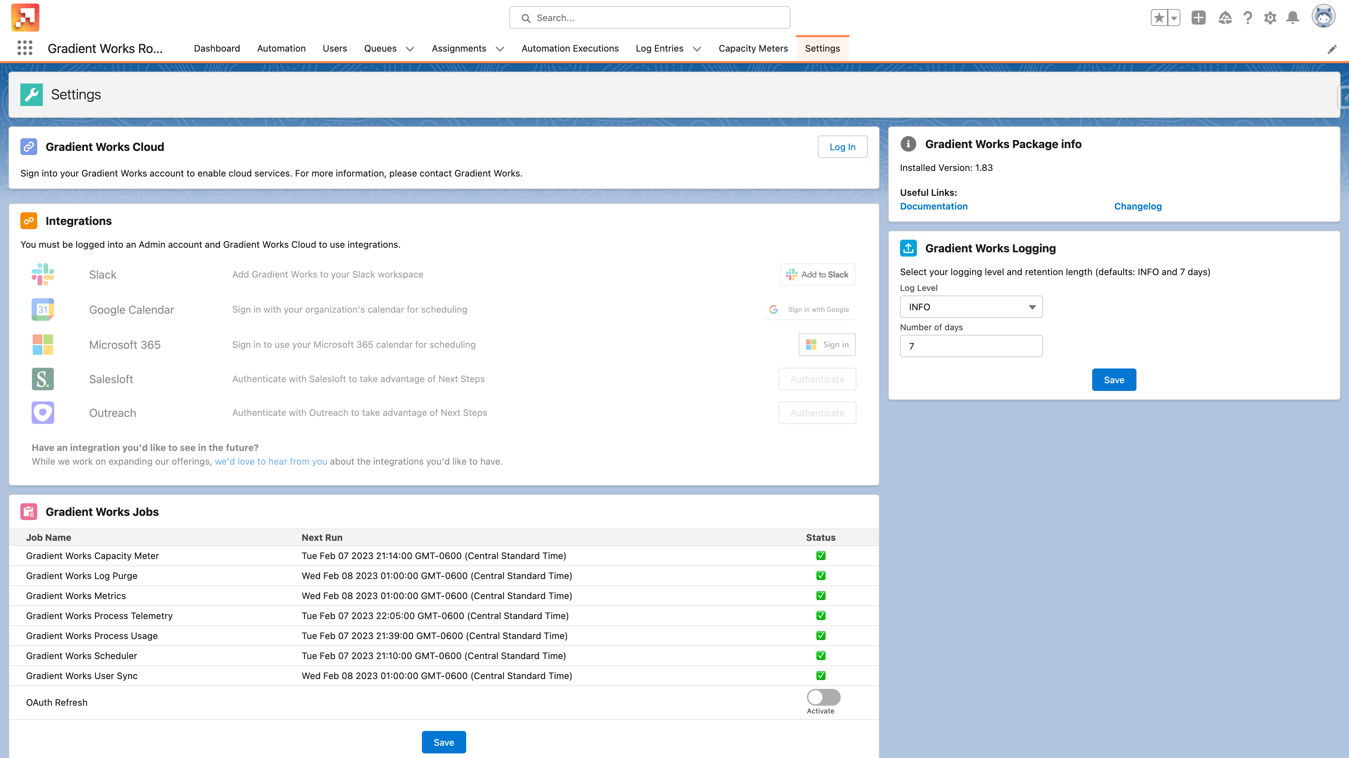Click the Log In button
This screenshot has width=1349, height=758.
click(842, 147)
